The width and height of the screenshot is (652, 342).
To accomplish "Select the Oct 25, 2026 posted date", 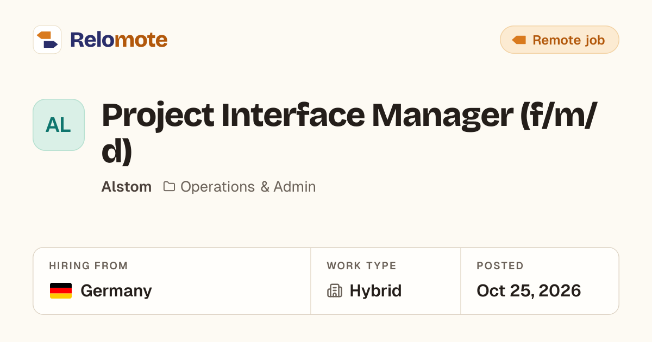I will coord(529,291).
